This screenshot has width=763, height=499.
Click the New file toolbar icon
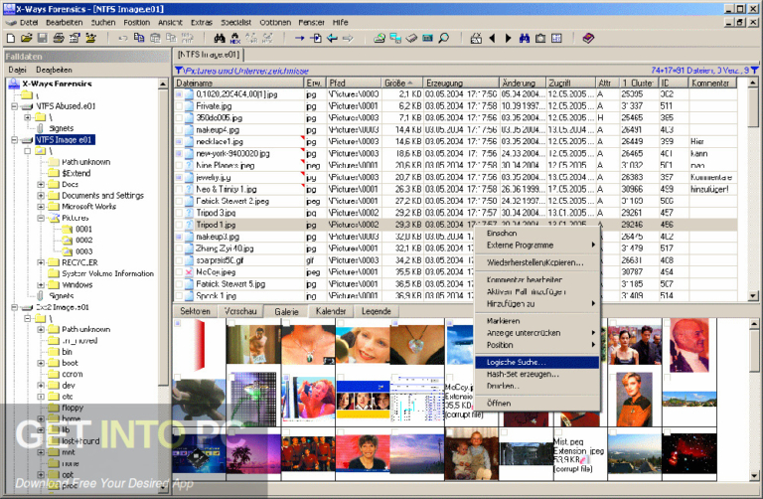[11, 38]
